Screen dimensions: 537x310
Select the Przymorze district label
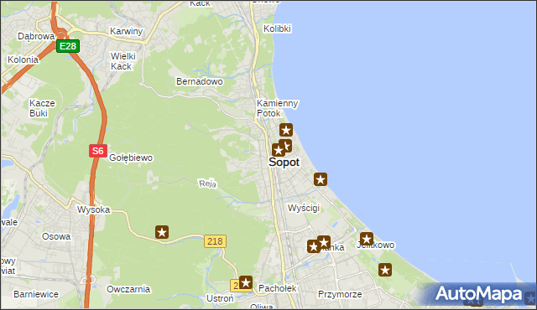click(340, 294)
